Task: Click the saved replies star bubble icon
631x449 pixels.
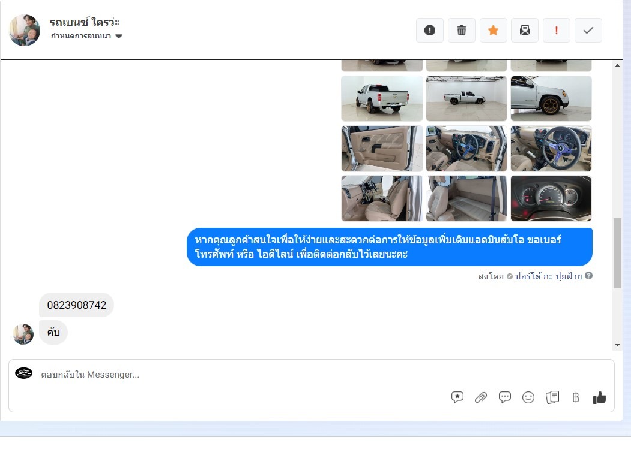Action: tap(457, 397)
